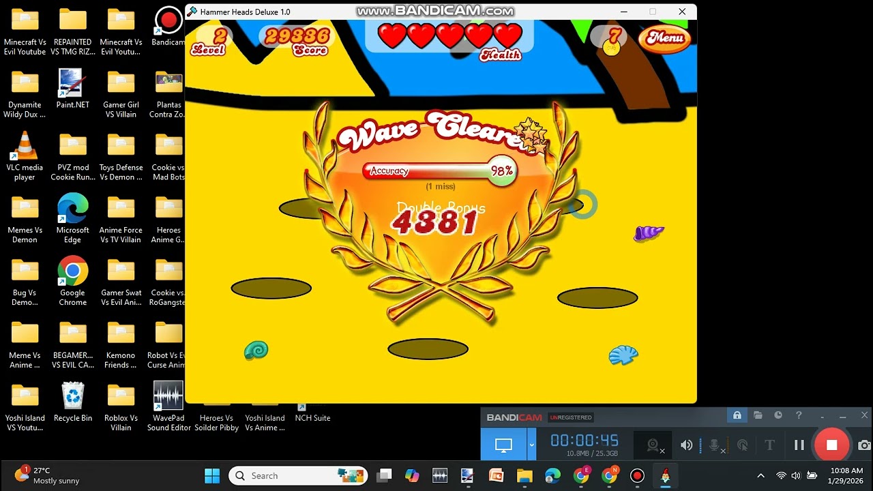Viewport: 873px width, 491px height.
Task: Select the Bandicam desktop shortcut
Action: [x=168, y=28]
